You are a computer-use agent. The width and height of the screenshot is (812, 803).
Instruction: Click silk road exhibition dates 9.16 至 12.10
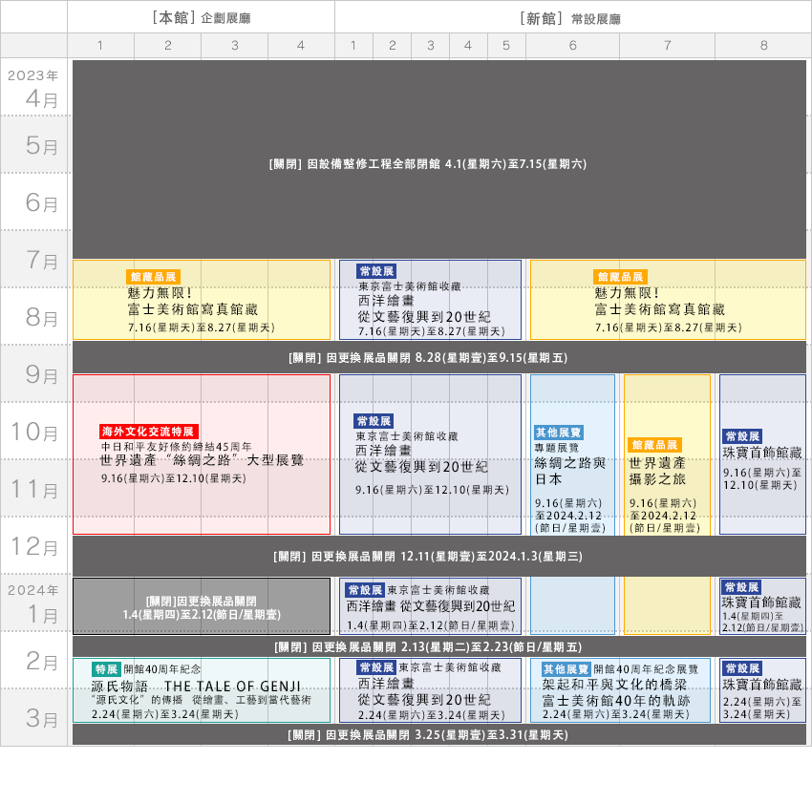tap(174, 478)
